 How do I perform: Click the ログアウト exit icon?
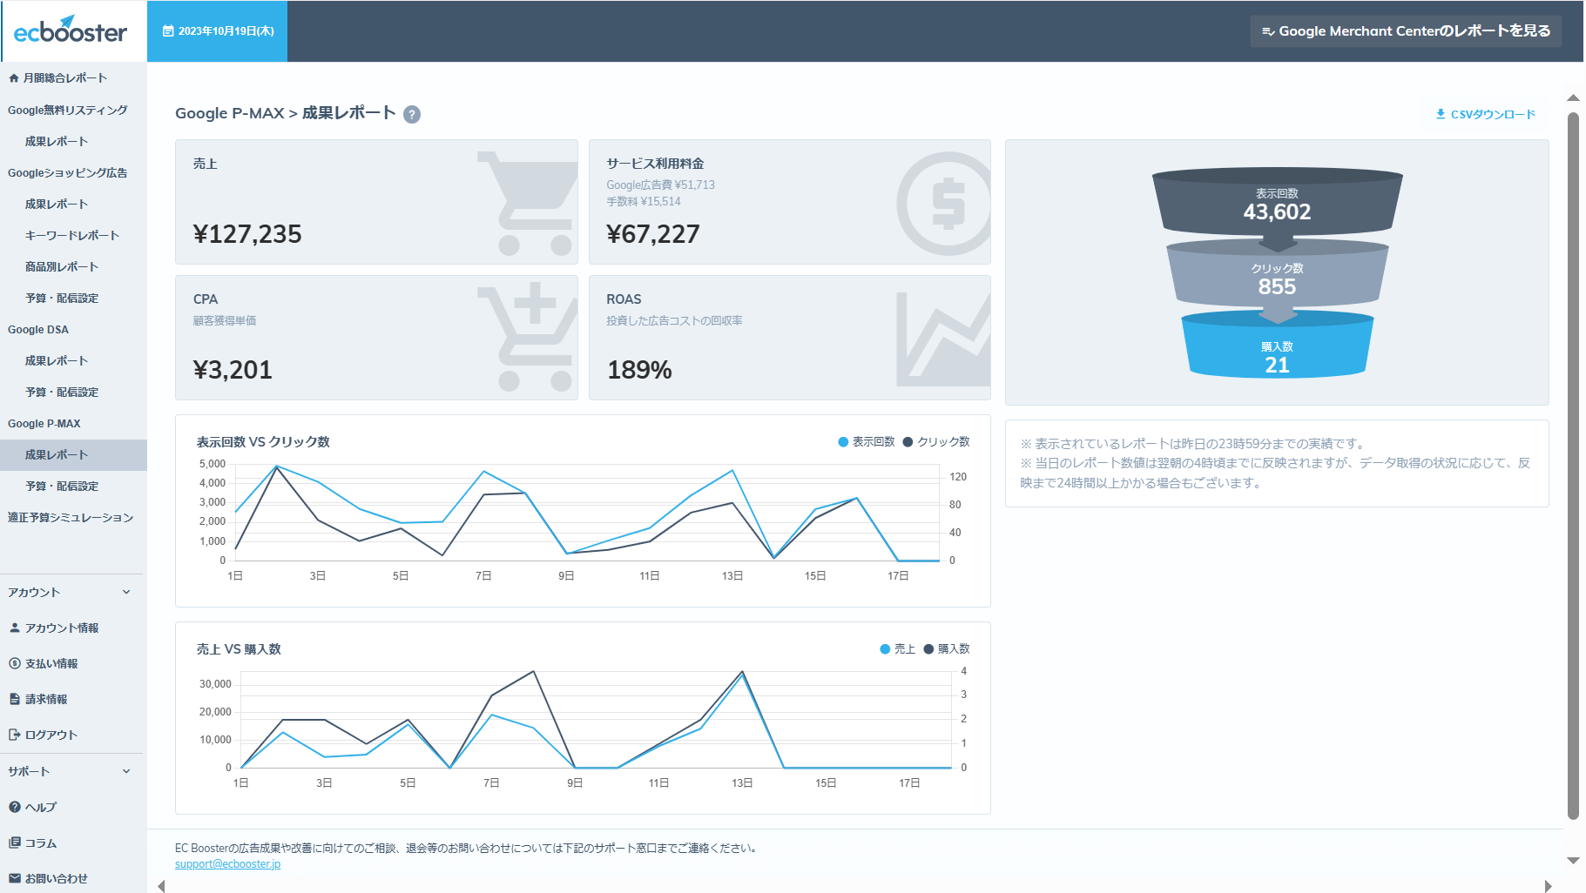(x=15, y=735)
